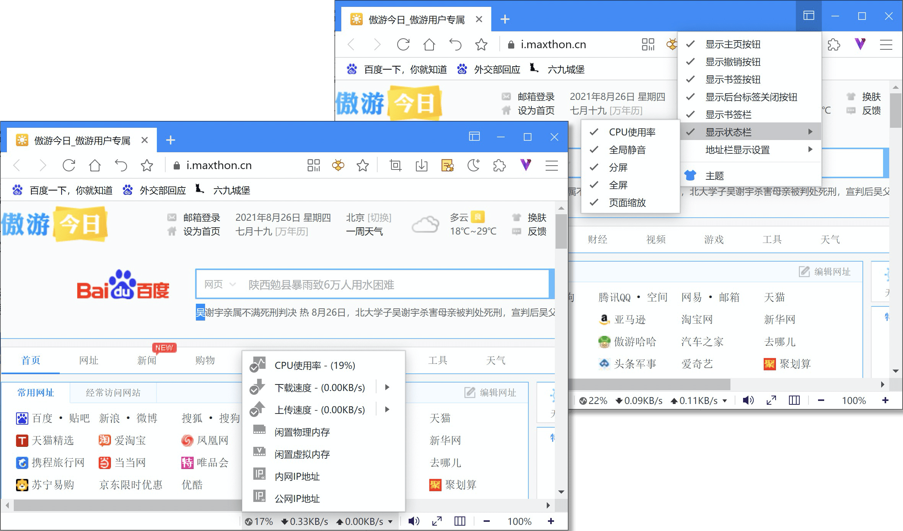Click the purple V icon in front toolbar
The width and height of the screenshot is (903, 531).
click(526, 165)
